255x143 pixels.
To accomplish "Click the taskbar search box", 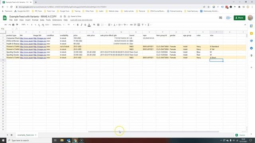I will [x=29, y=140].
